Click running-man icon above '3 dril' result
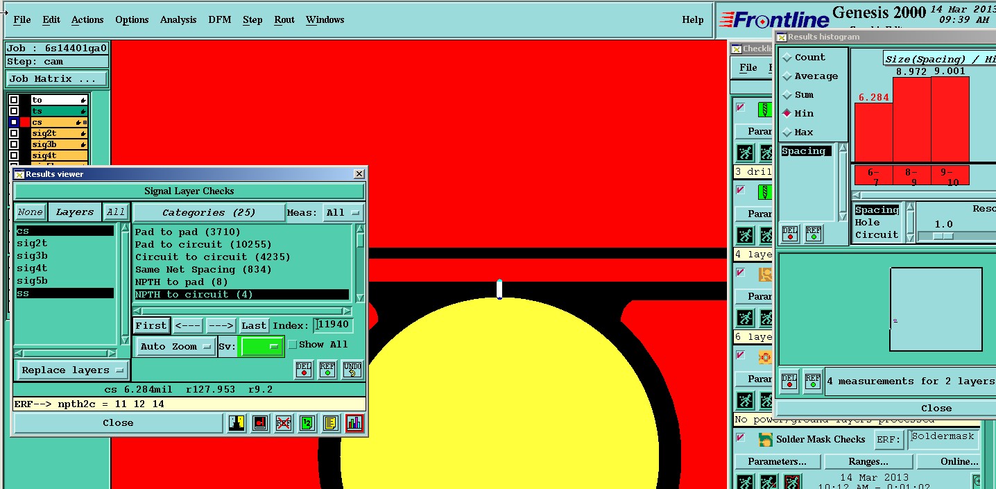The image size is (996, 489). [745, 153]
